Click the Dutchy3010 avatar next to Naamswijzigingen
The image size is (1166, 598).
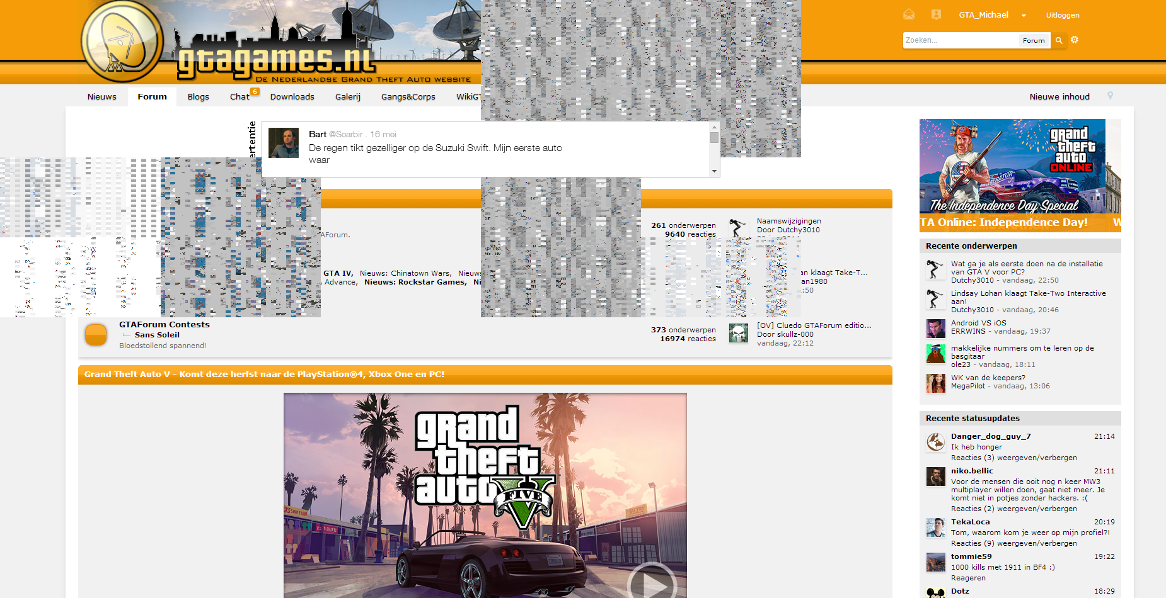738,228
